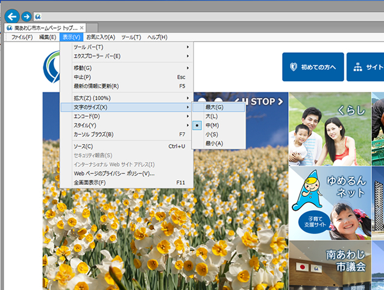Open the ゆめるんネット tile
The height and width of the screenshot is (290, 384).
tap(330, 203)
